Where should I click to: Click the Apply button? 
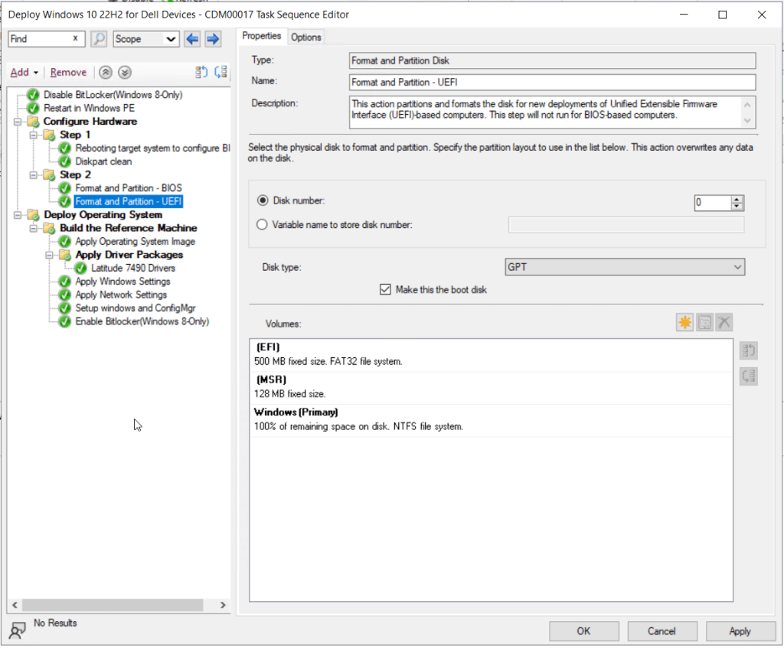tap(740, 631)
